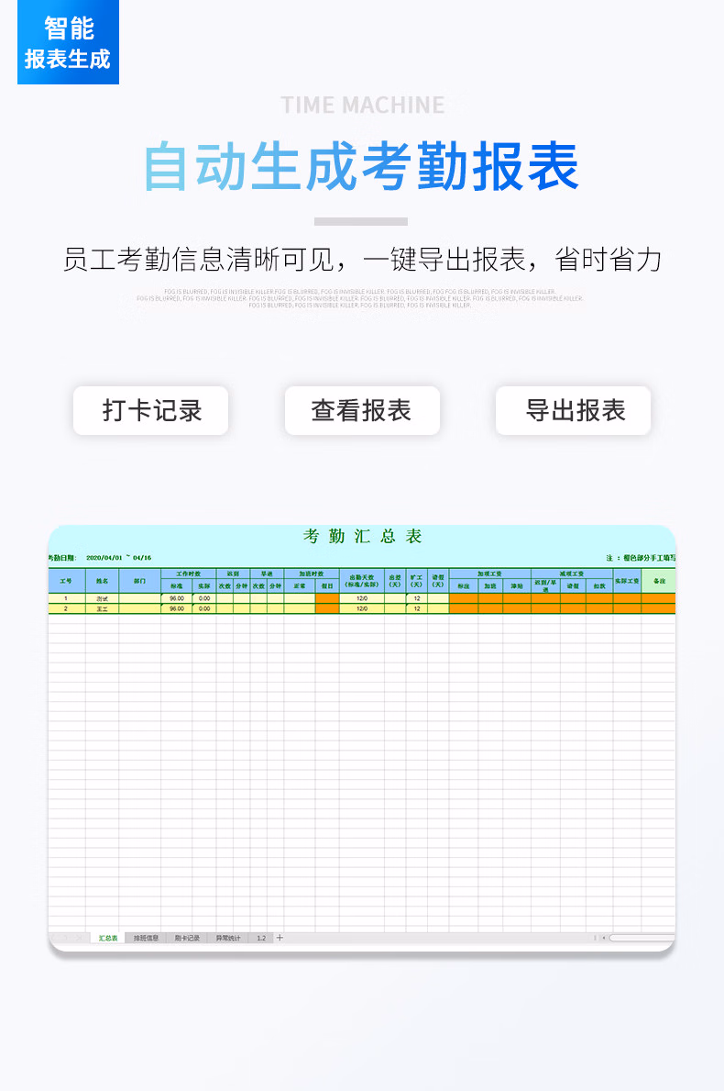The height and width of the screenshot is (1091, 724).
Task: Click the orange 备注 cell in row 1
Action: (659, 598)
